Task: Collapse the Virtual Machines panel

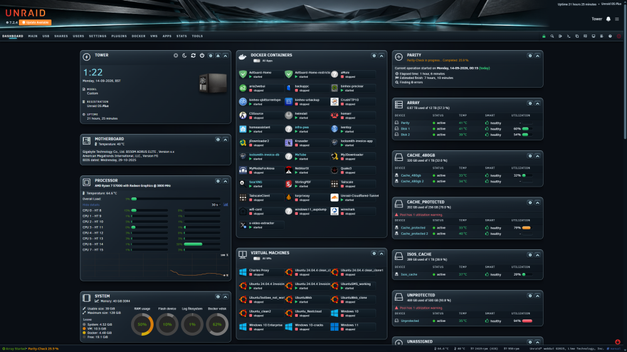Action: coord(381,253)
